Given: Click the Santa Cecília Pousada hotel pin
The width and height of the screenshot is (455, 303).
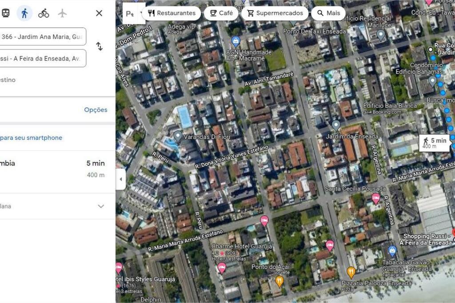Looking at the screenshot, I should 376,199.
